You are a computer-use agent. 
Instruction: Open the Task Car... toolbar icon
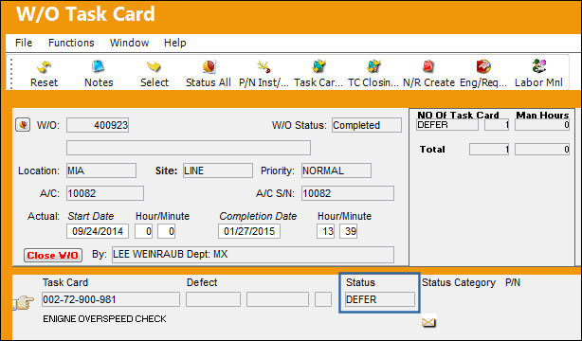tap(318, 67)
